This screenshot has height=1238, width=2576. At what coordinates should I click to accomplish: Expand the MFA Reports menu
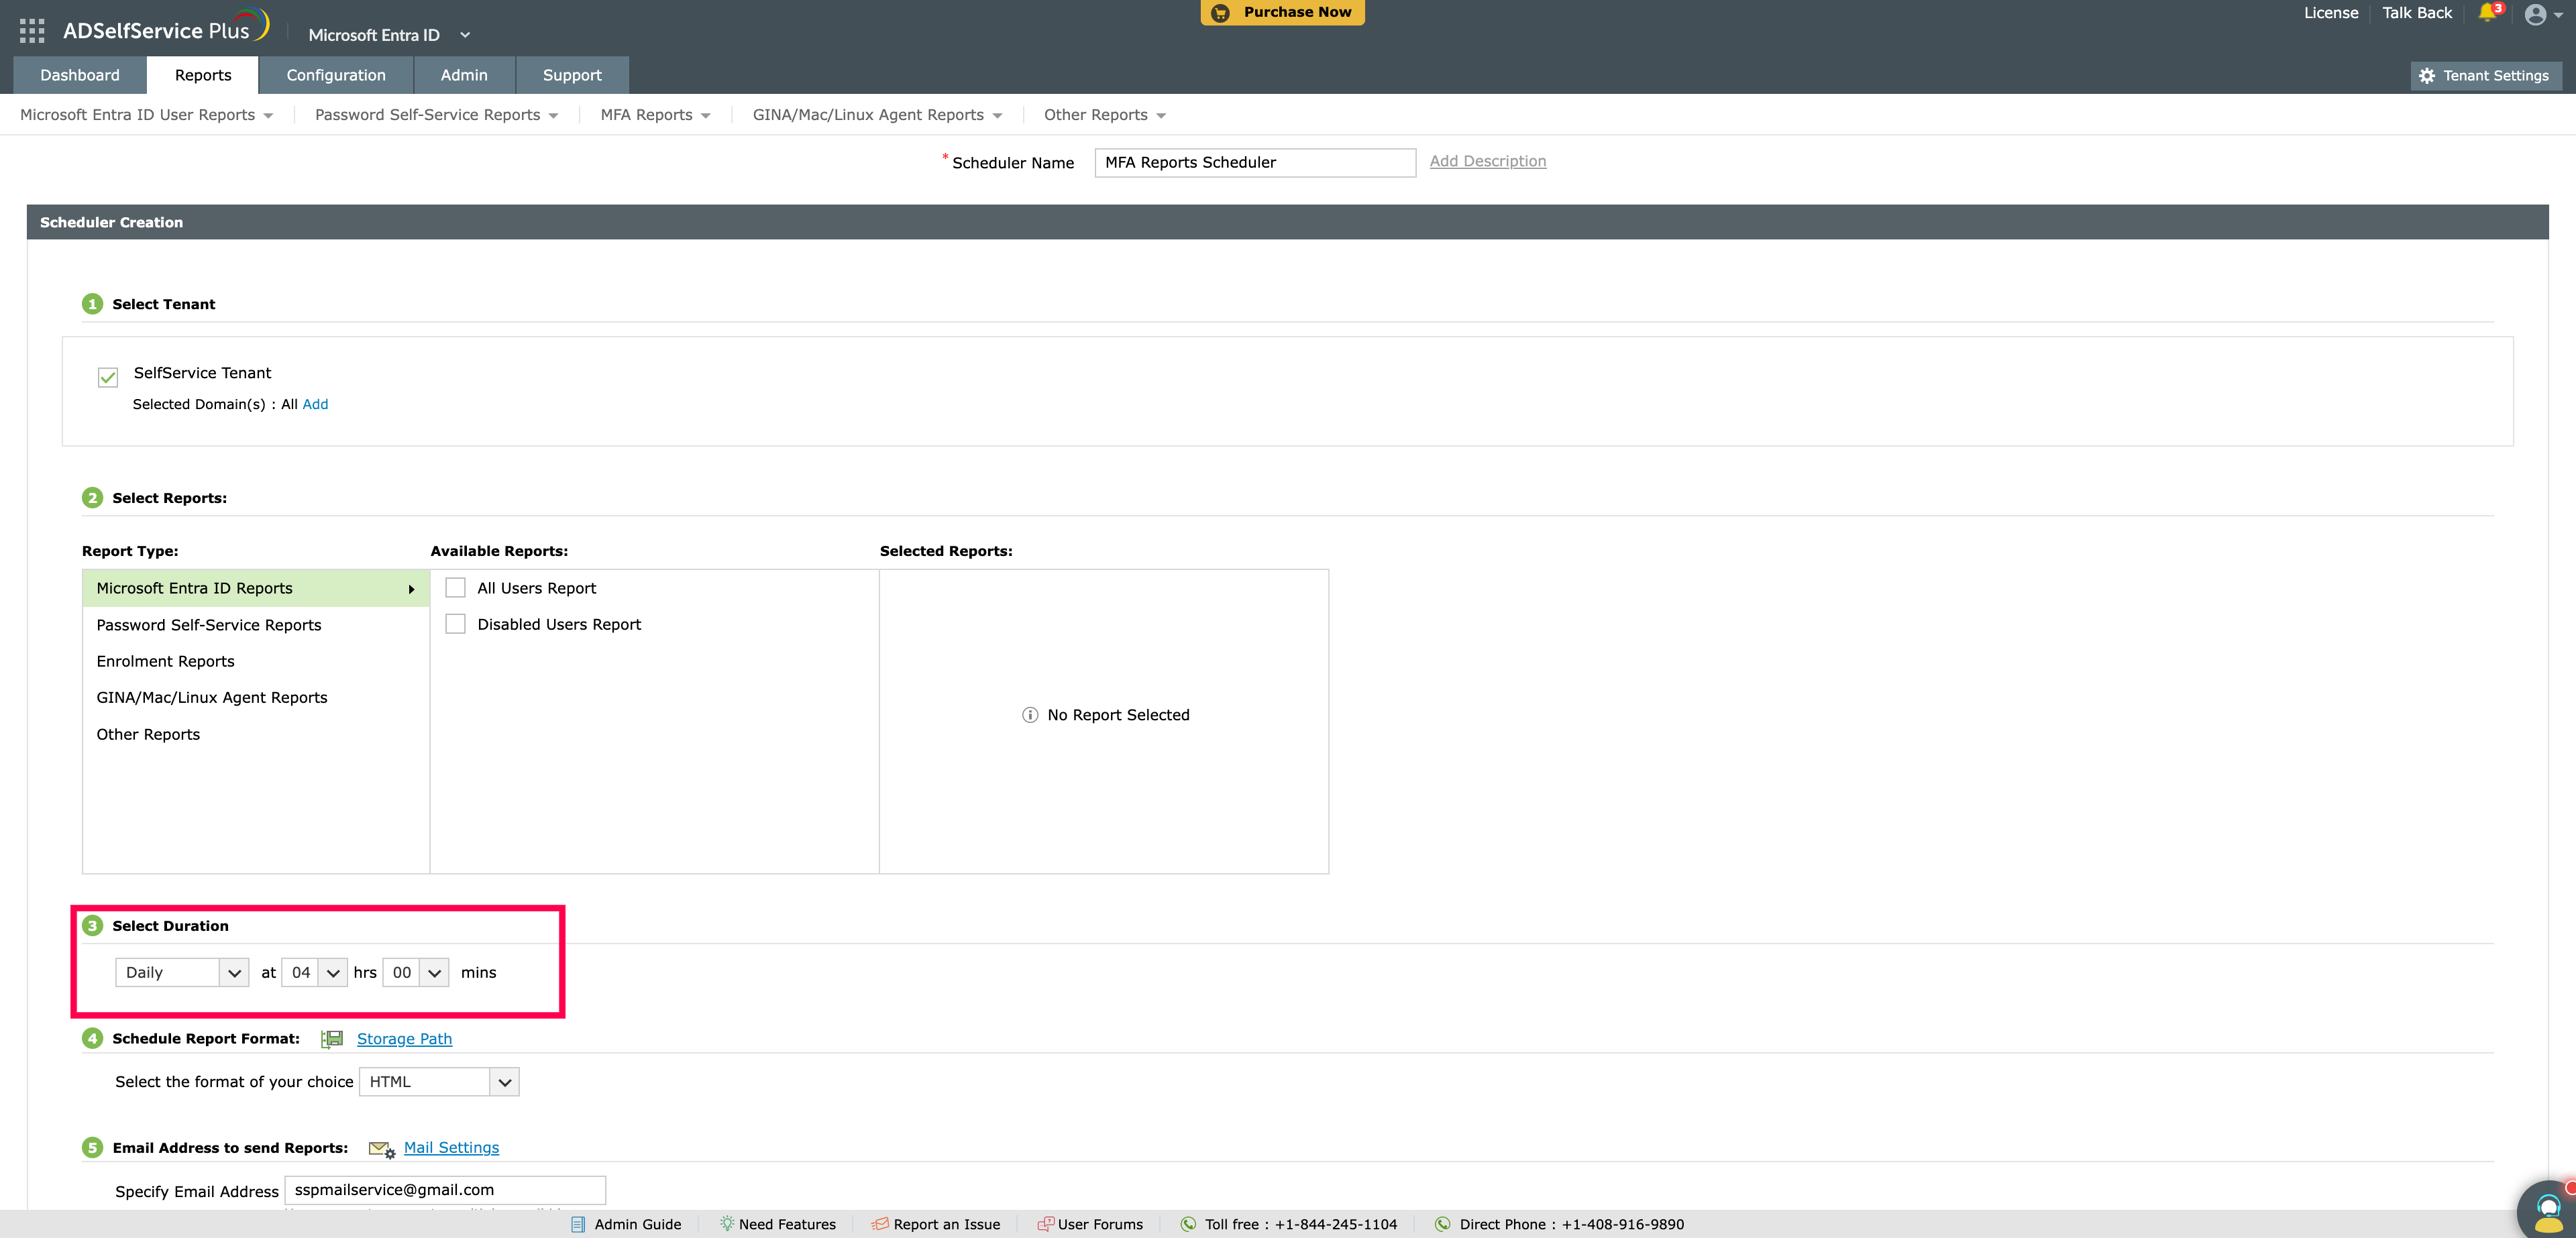pos(655,115)
